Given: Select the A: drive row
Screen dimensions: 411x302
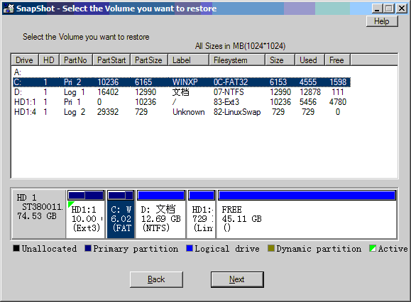Looking at the screenshot, I should tap(182, 72).
